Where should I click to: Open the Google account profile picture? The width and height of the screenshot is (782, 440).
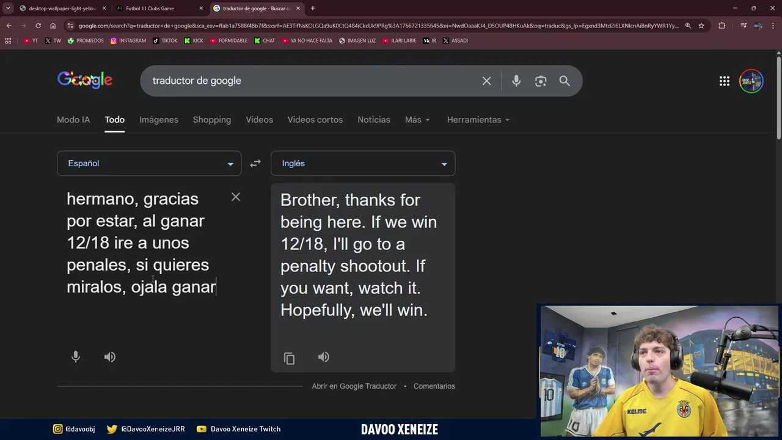(x=751, y=81)
